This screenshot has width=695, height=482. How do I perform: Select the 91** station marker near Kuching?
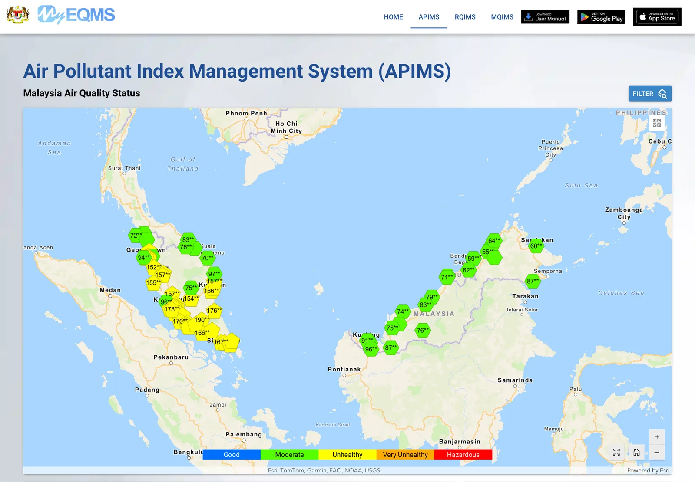click(367, 341)
